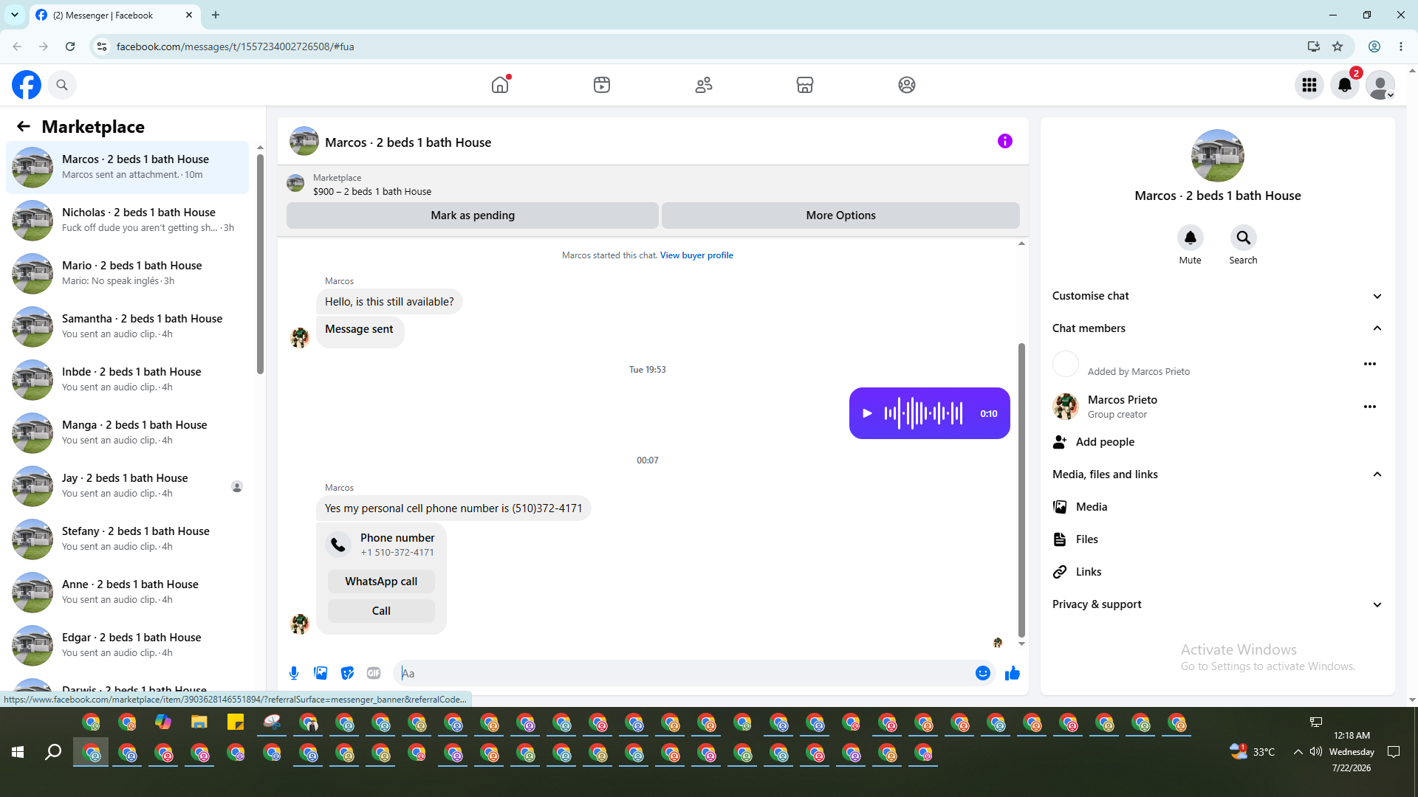This screenshot has width=1418, height=797.
Task: Open Nicholas conversation in inbox
Action: tap(127, 221)
